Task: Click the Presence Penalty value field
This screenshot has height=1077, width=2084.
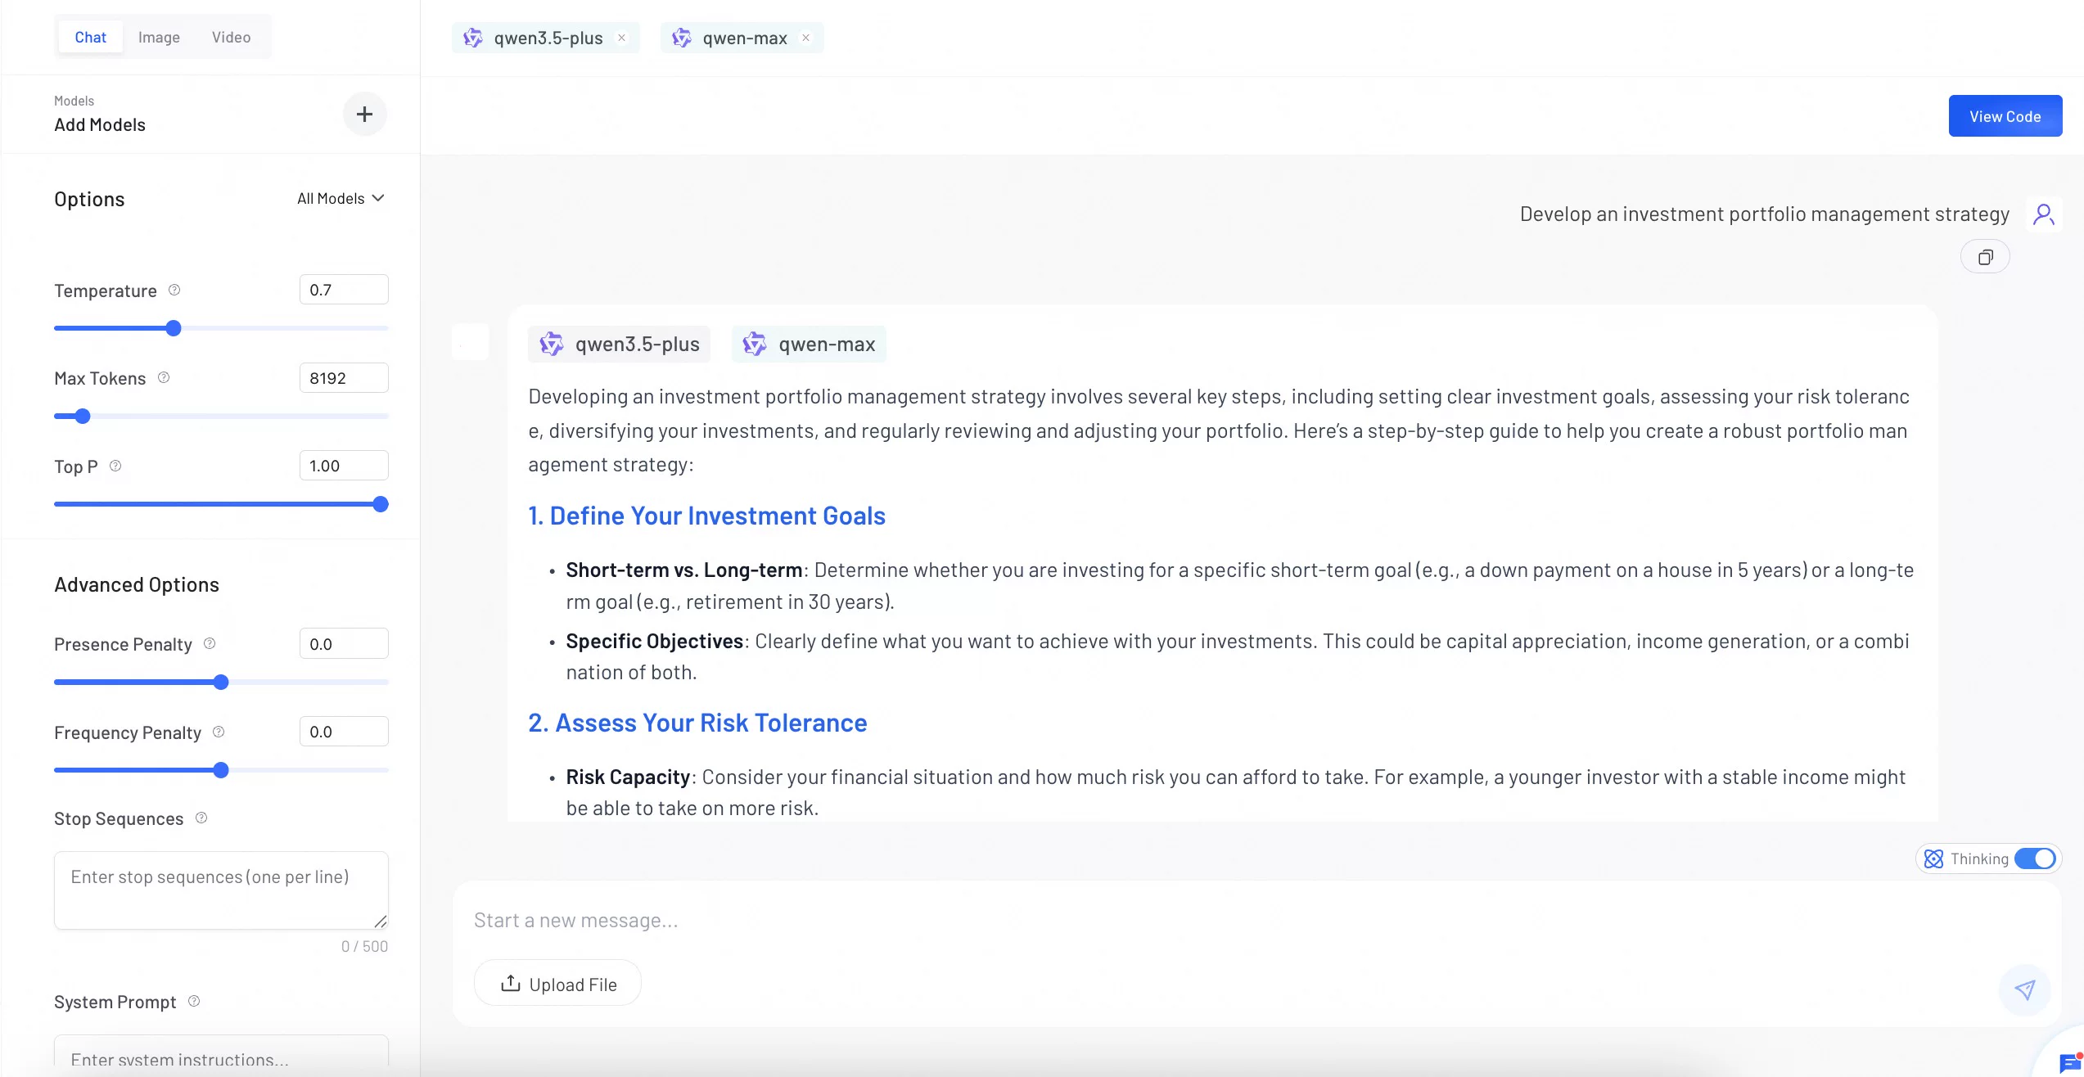Action: [344, 644]
